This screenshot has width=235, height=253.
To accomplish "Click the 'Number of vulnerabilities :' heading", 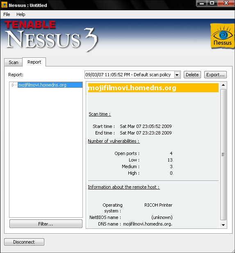I will pos(114,141).
